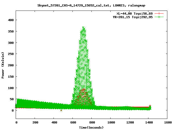The image size is (173, 130).
Task: Click the 1000 x-axis tick label
Action: [x=111, y=122]
